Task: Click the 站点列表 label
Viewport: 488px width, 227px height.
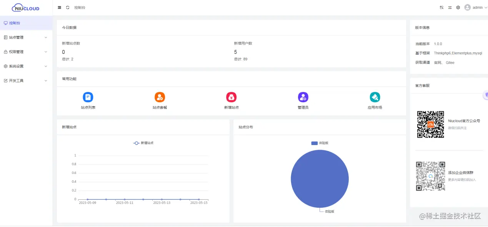Action: click(x=88, y=108)
